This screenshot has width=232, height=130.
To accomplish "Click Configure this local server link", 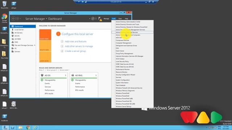I will click(x=77, y=34).
